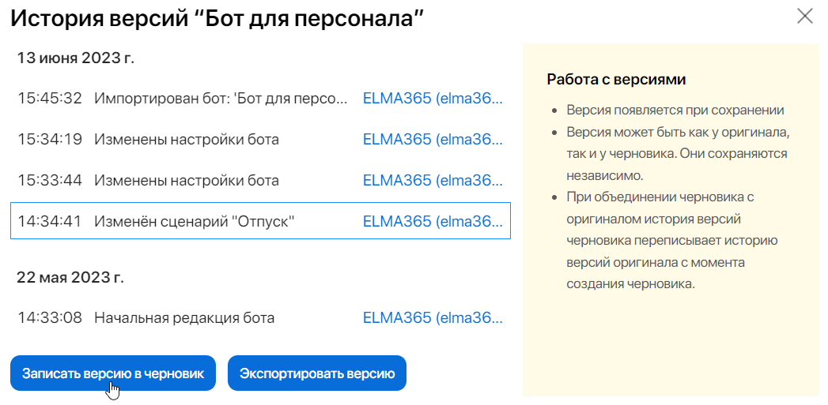Open ELMA365 author link for 14:34:41 version
Viewport: 828px width, 405px height.
click(x=433, y=222)
